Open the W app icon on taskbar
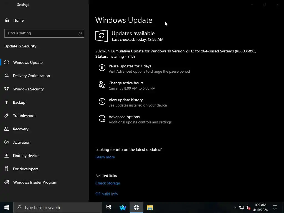284x213 pixels. point(123,207)
